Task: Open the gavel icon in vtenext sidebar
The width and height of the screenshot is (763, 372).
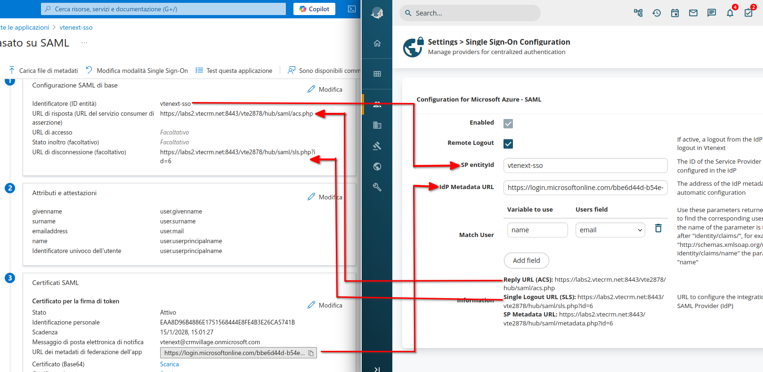Action: [377, 146]
